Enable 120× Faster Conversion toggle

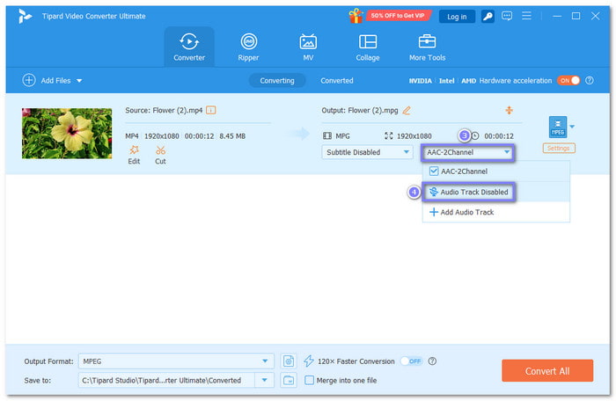[x=409, y=361]
